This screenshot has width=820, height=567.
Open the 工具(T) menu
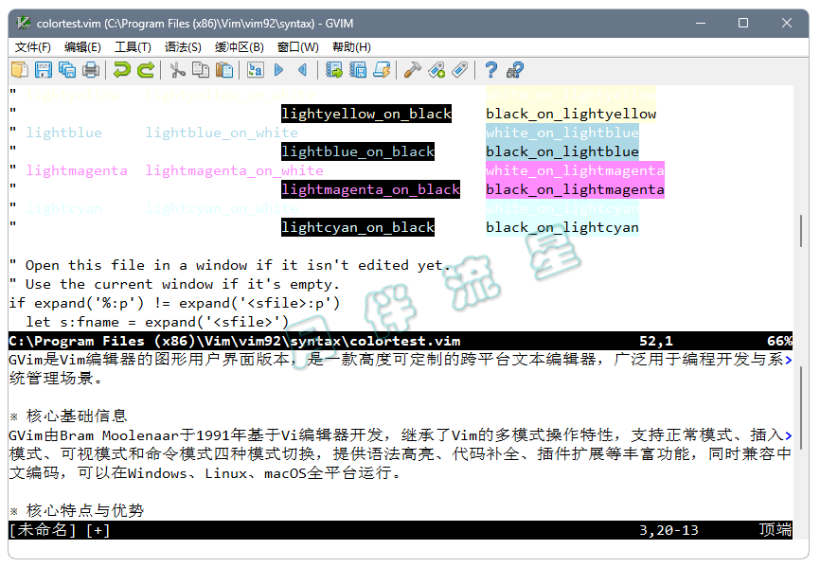[x=133, y=47]
